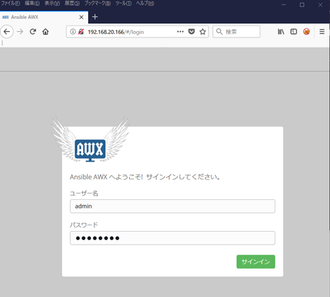The width and height of the screenshot is (330, 297).
Task: Open the ツール menu
Action: coord(123,4)
